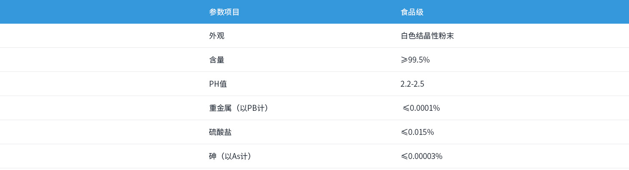Click the 0.00003% number in the arsenic row
The image size is (629, 170).
click(425, 156)
